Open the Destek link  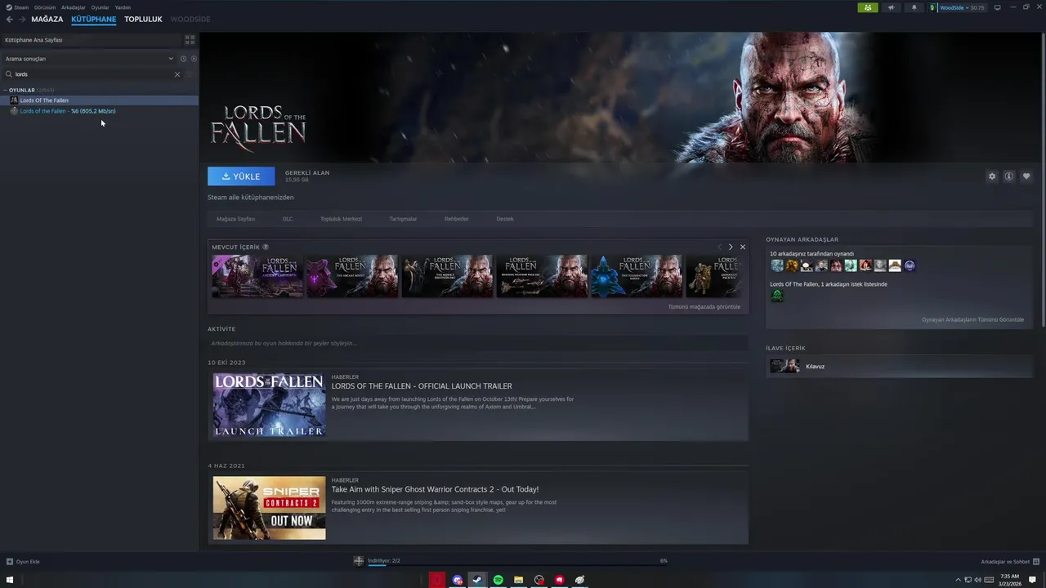(505, 219)
